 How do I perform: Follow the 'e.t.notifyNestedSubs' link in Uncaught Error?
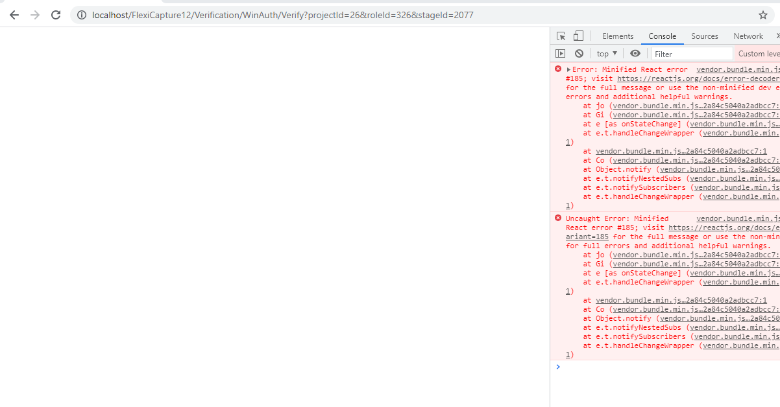[735, 327]
